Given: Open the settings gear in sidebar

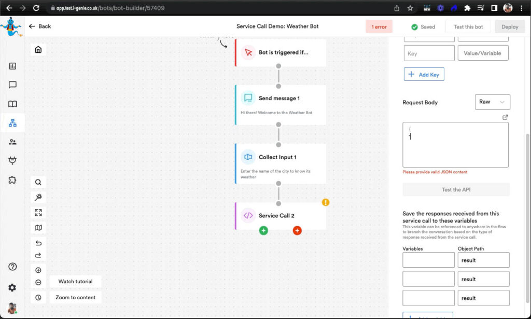Looking at the screenshot, I should click(x=12, y=287).
